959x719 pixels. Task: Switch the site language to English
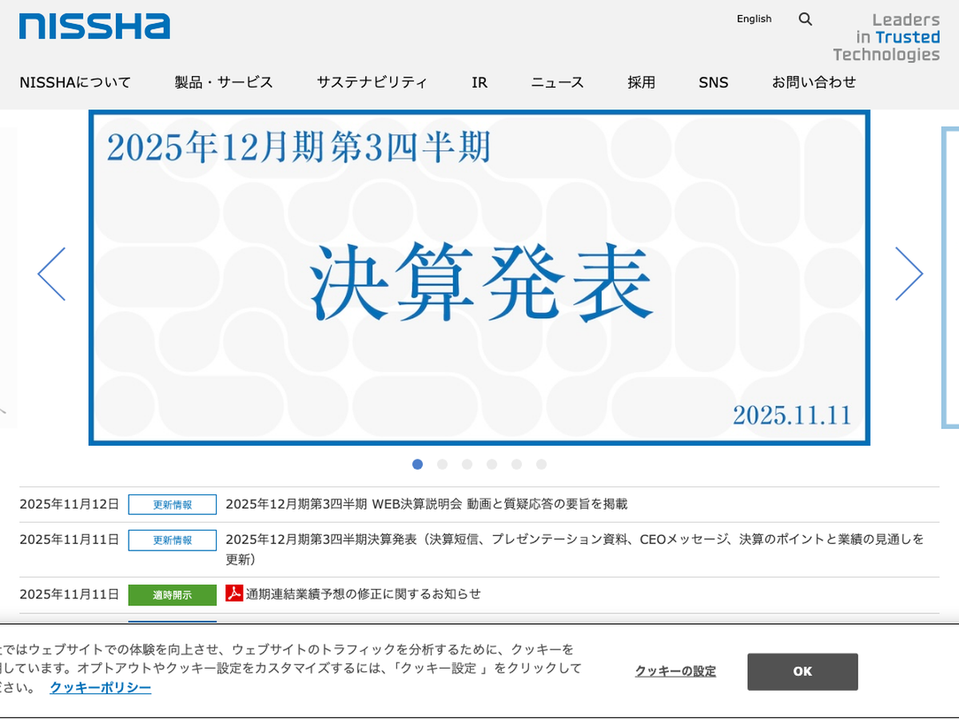tap(754, 19)
